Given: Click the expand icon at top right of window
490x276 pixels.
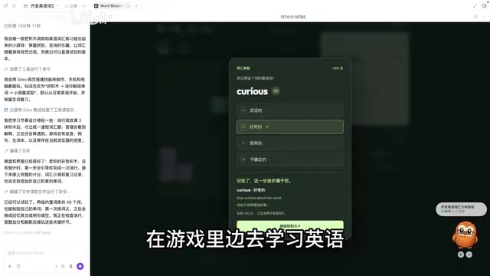Looking at the screenshot, I should pyautogui.click(x=475, y=5).
